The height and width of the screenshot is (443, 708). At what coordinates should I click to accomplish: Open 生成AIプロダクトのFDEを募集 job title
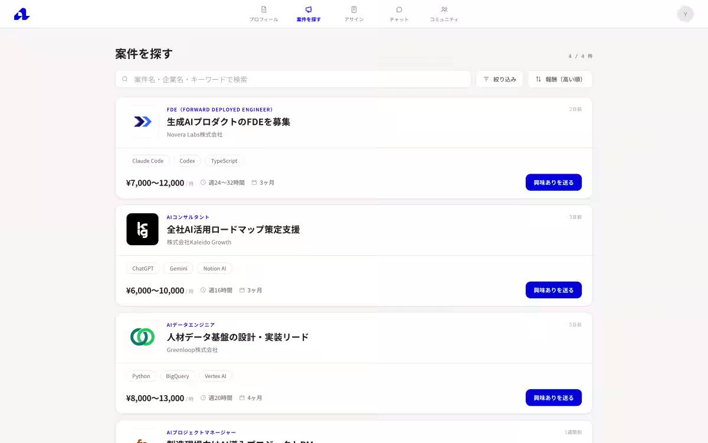pos(228,122)
